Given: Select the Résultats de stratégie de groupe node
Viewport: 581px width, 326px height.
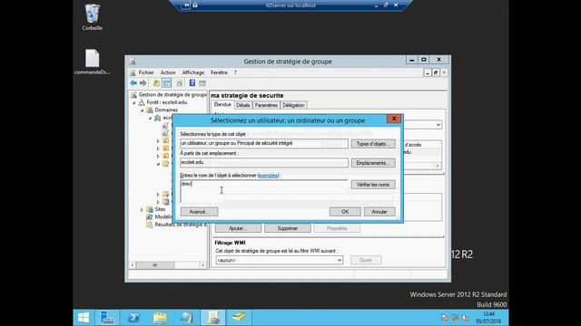Looking at the screenshot, I should click(x=181, y=225).
